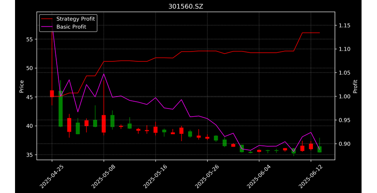Click the 0.90 profit tick label
The width and height of the screenshot is (377, 193).
click(x=344, y=144)
